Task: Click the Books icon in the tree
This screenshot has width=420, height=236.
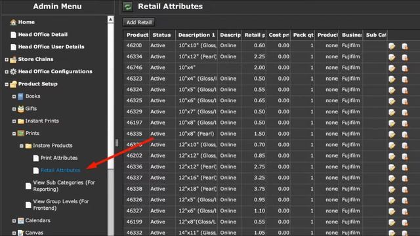Action: point(20,96)
